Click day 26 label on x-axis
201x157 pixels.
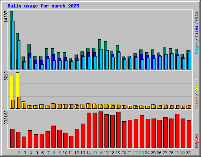(x=159, y=153)
